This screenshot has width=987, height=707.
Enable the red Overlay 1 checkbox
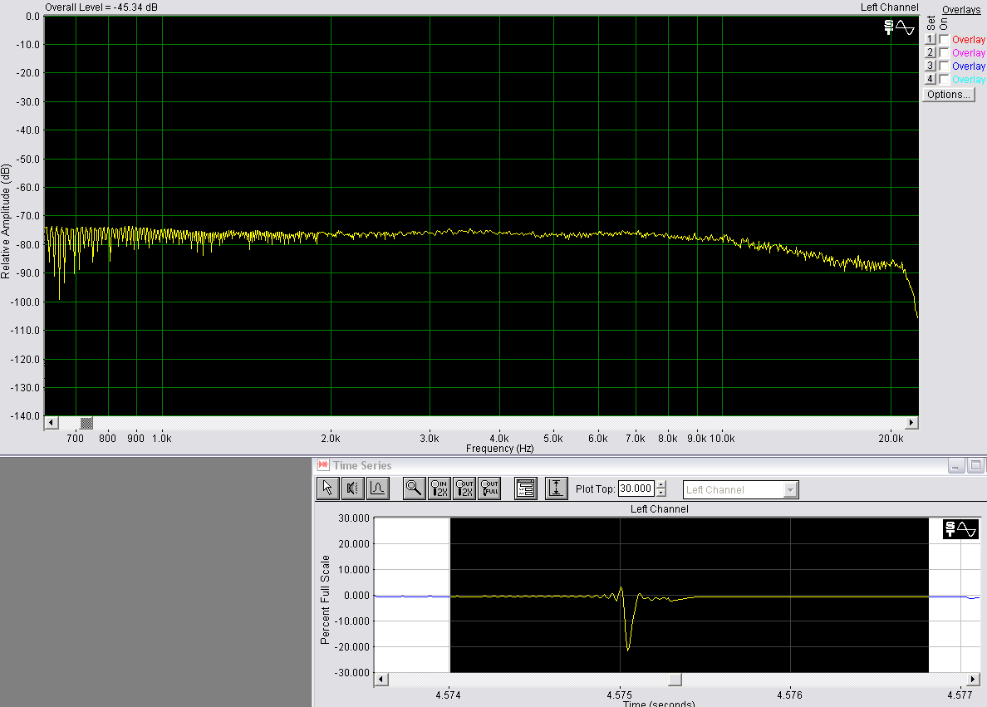click(x=944, y=40)
